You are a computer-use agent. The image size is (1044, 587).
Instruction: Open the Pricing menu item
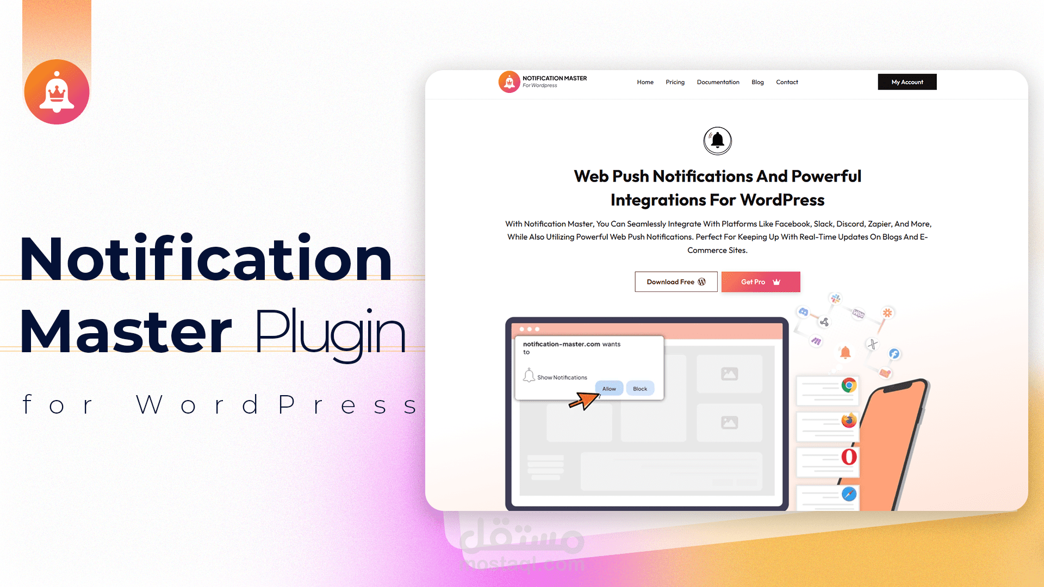674,82
